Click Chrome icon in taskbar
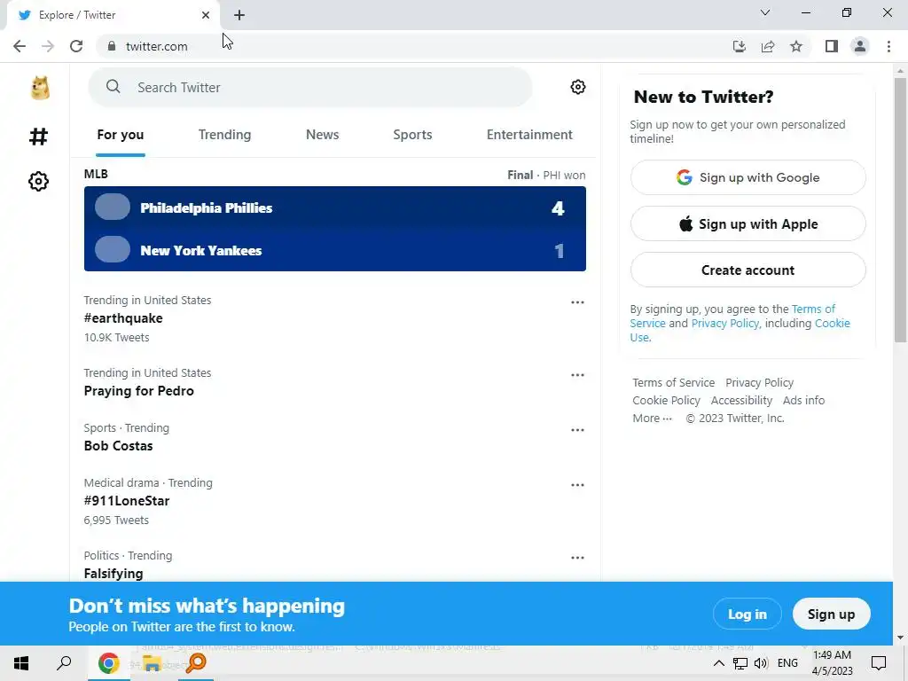The height and width of the screenshot is (681, 908). pyautogui.click(x=108, y=663)
